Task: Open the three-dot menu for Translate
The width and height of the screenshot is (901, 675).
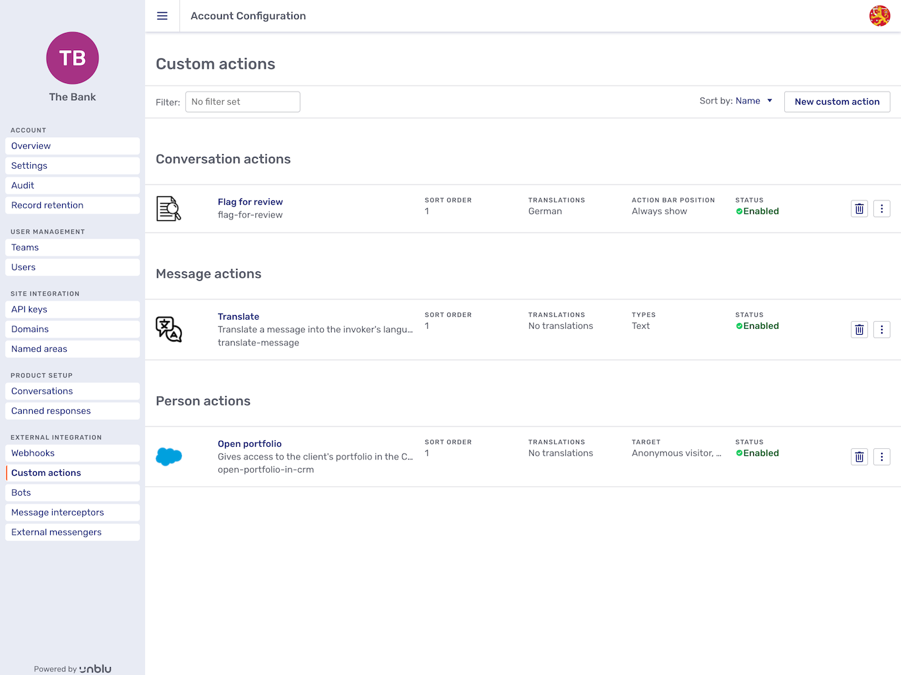Action: [882, 329]
